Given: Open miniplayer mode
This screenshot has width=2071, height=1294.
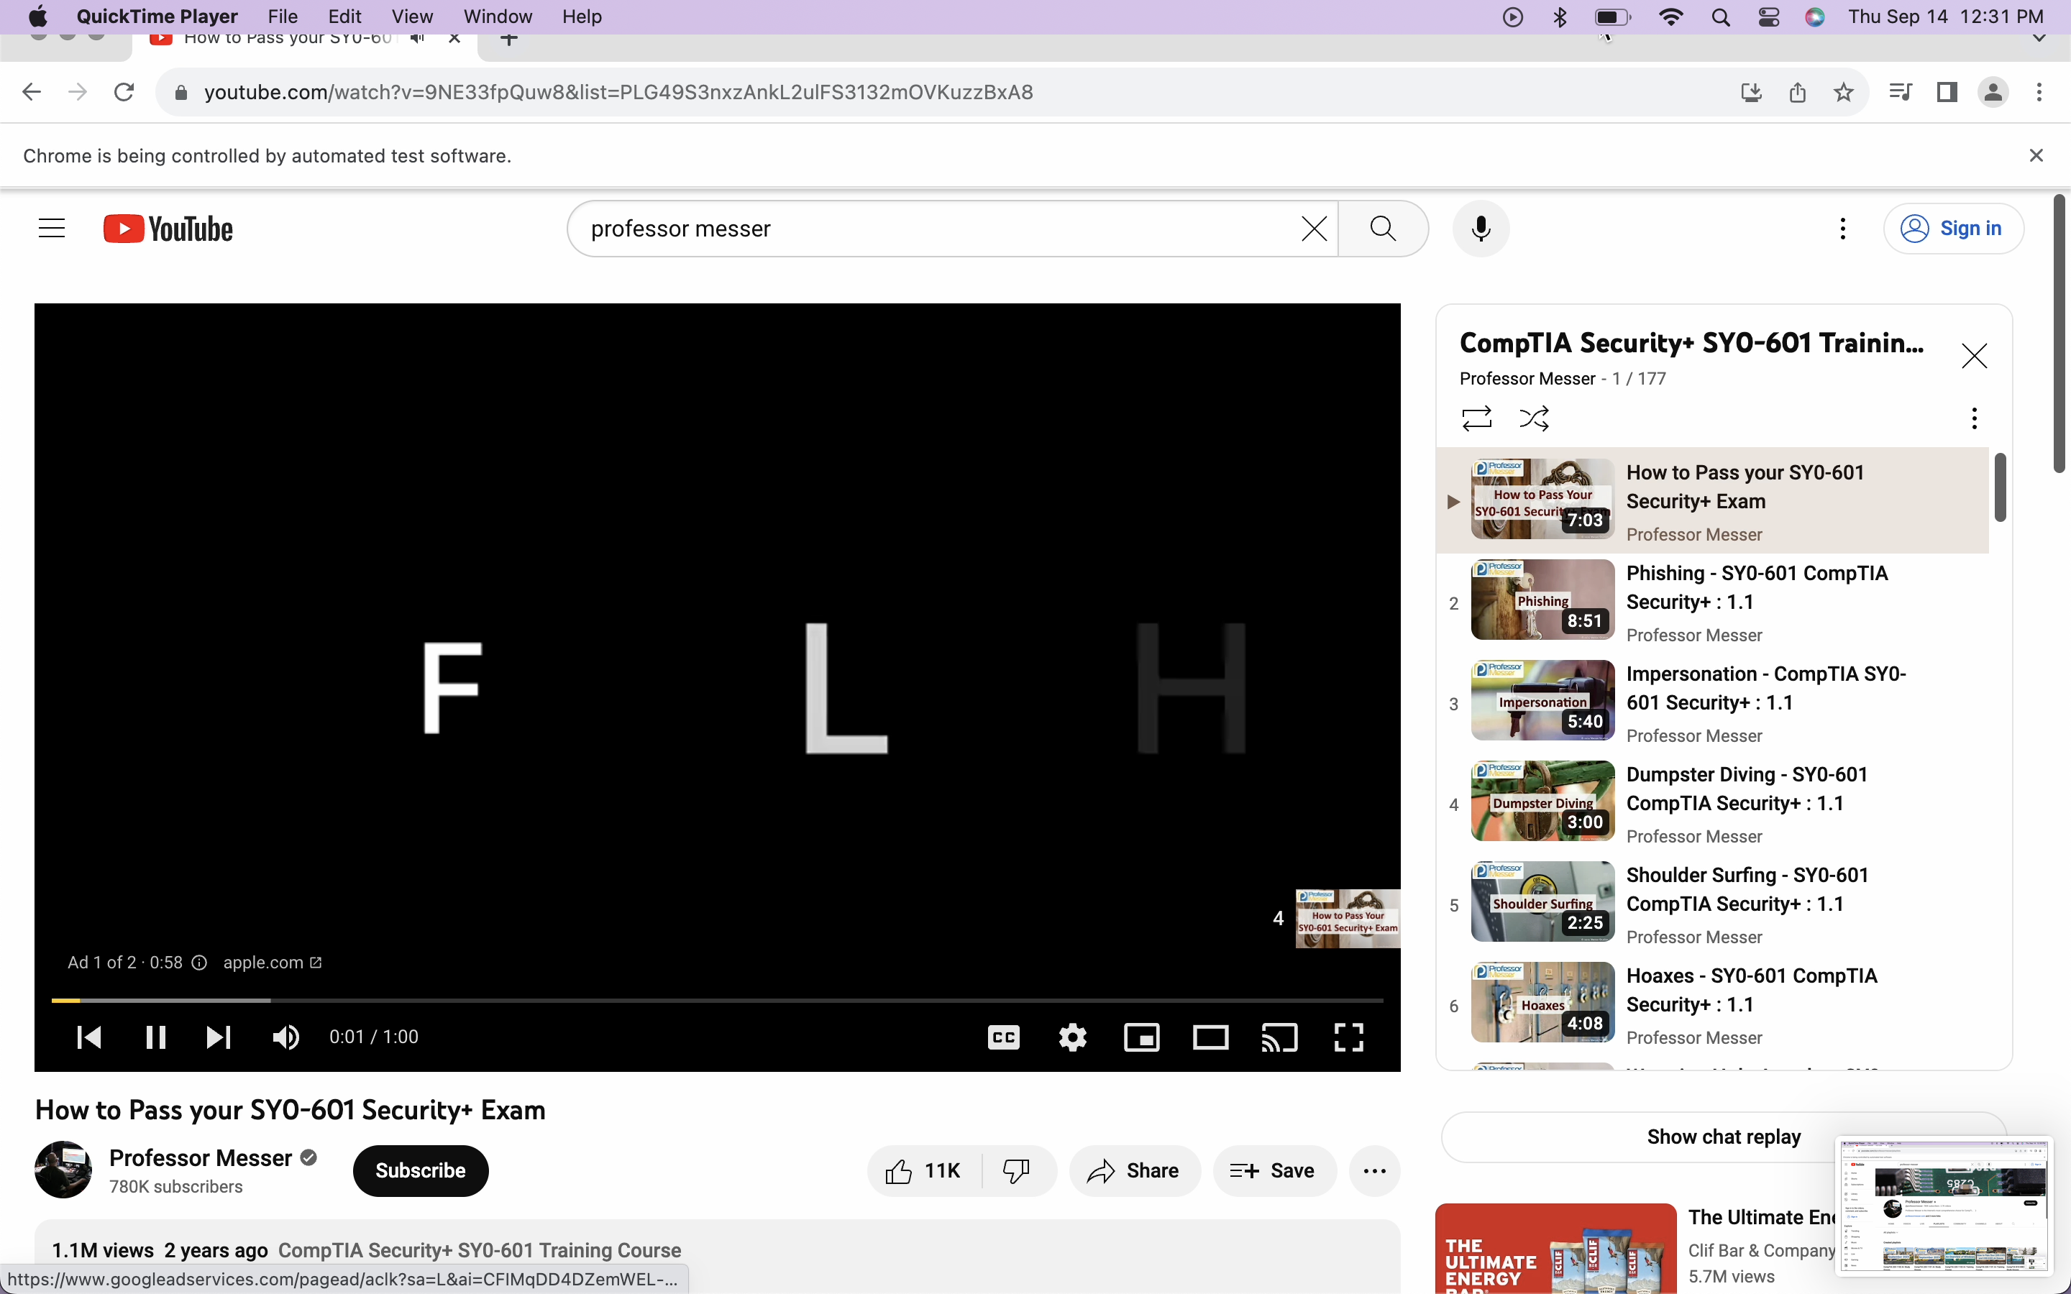Looking at the screenshot, I should (x=1142, y=1037).
